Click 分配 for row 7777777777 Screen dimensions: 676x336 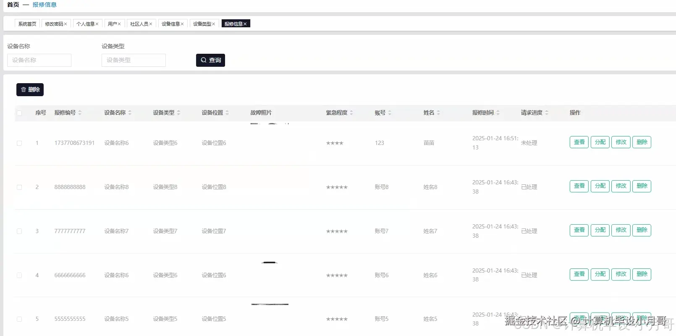click(600, 230)
